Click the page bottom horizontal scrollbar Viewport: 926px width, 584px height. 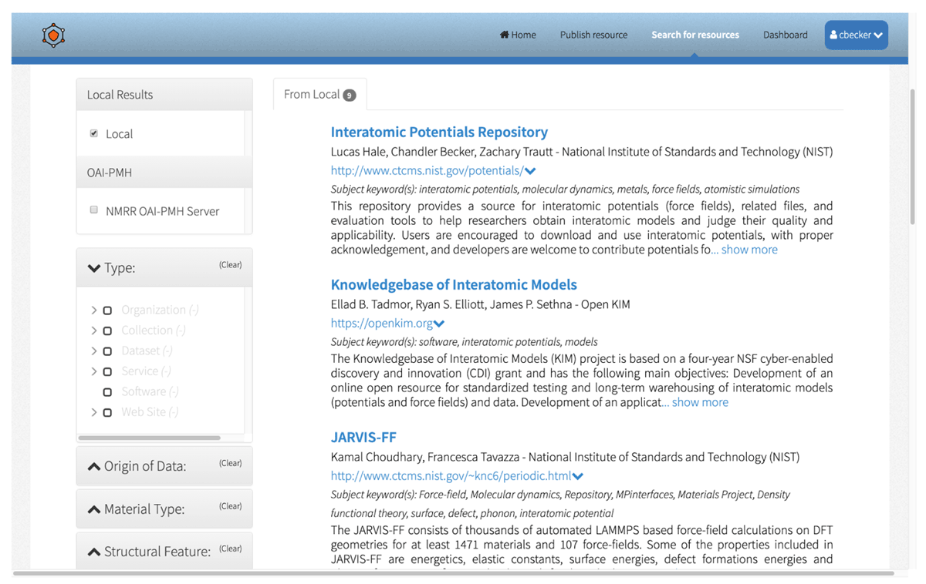click(x=453, y=573)
